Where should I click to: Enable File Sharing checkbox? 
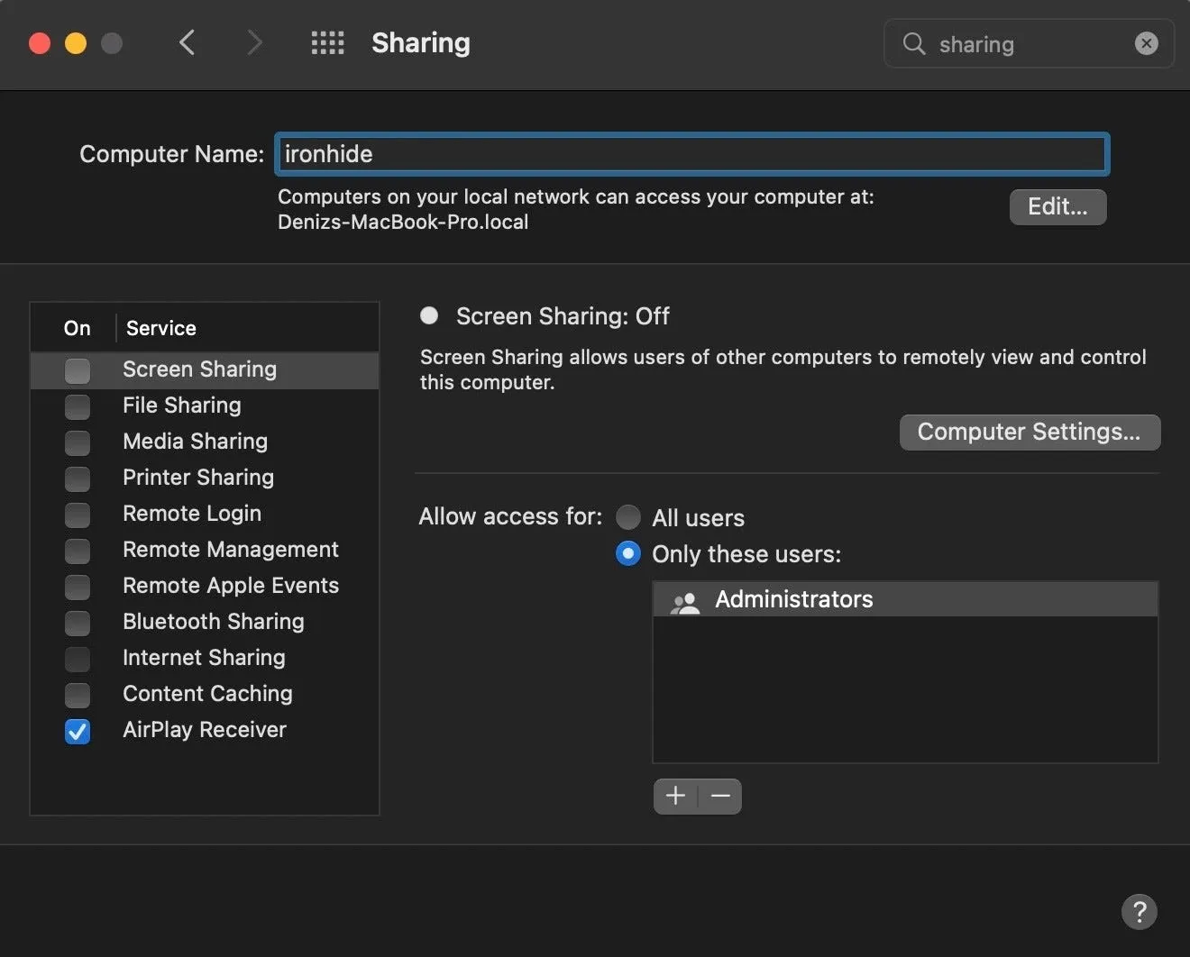[78, 406]
